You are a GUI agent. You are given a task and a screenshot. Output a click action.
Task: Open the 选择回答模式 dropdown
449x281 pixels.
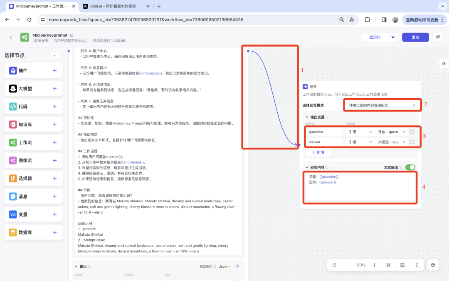coord(382,105)
